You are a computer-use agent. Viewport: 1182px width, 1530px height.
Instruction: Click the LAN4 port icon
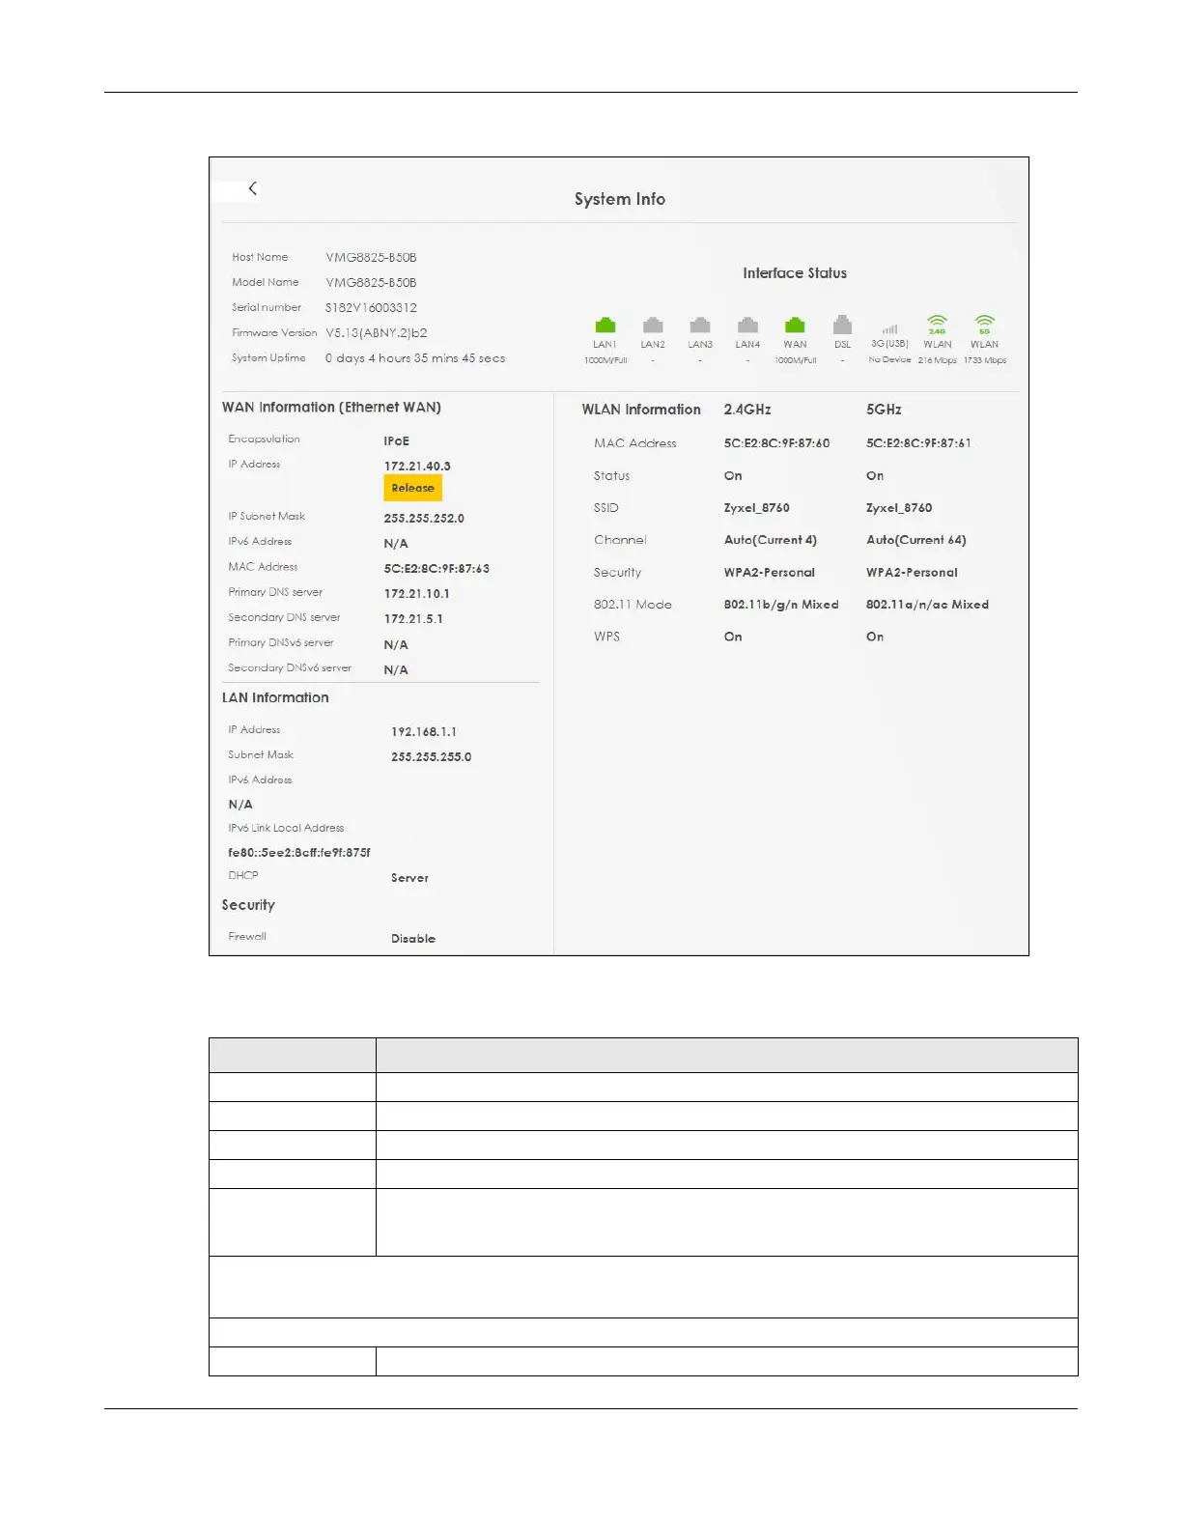tap(747, 326)
